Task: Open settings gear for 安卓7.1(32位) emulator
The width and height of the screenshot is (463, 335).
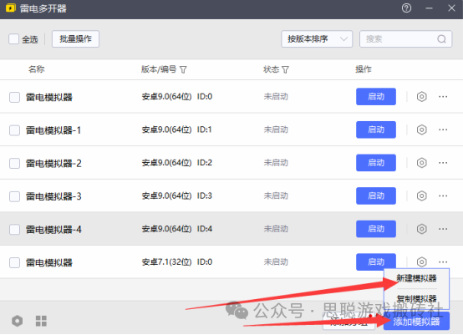Action: [422, 261]
